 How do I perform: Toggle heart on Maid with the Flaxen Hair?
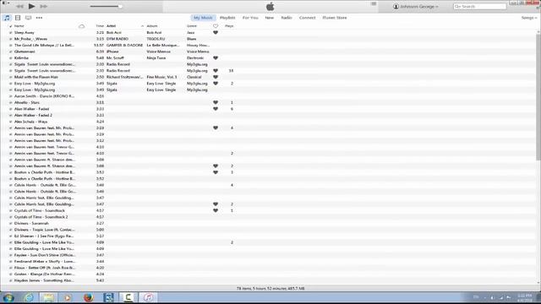[216, 77]
